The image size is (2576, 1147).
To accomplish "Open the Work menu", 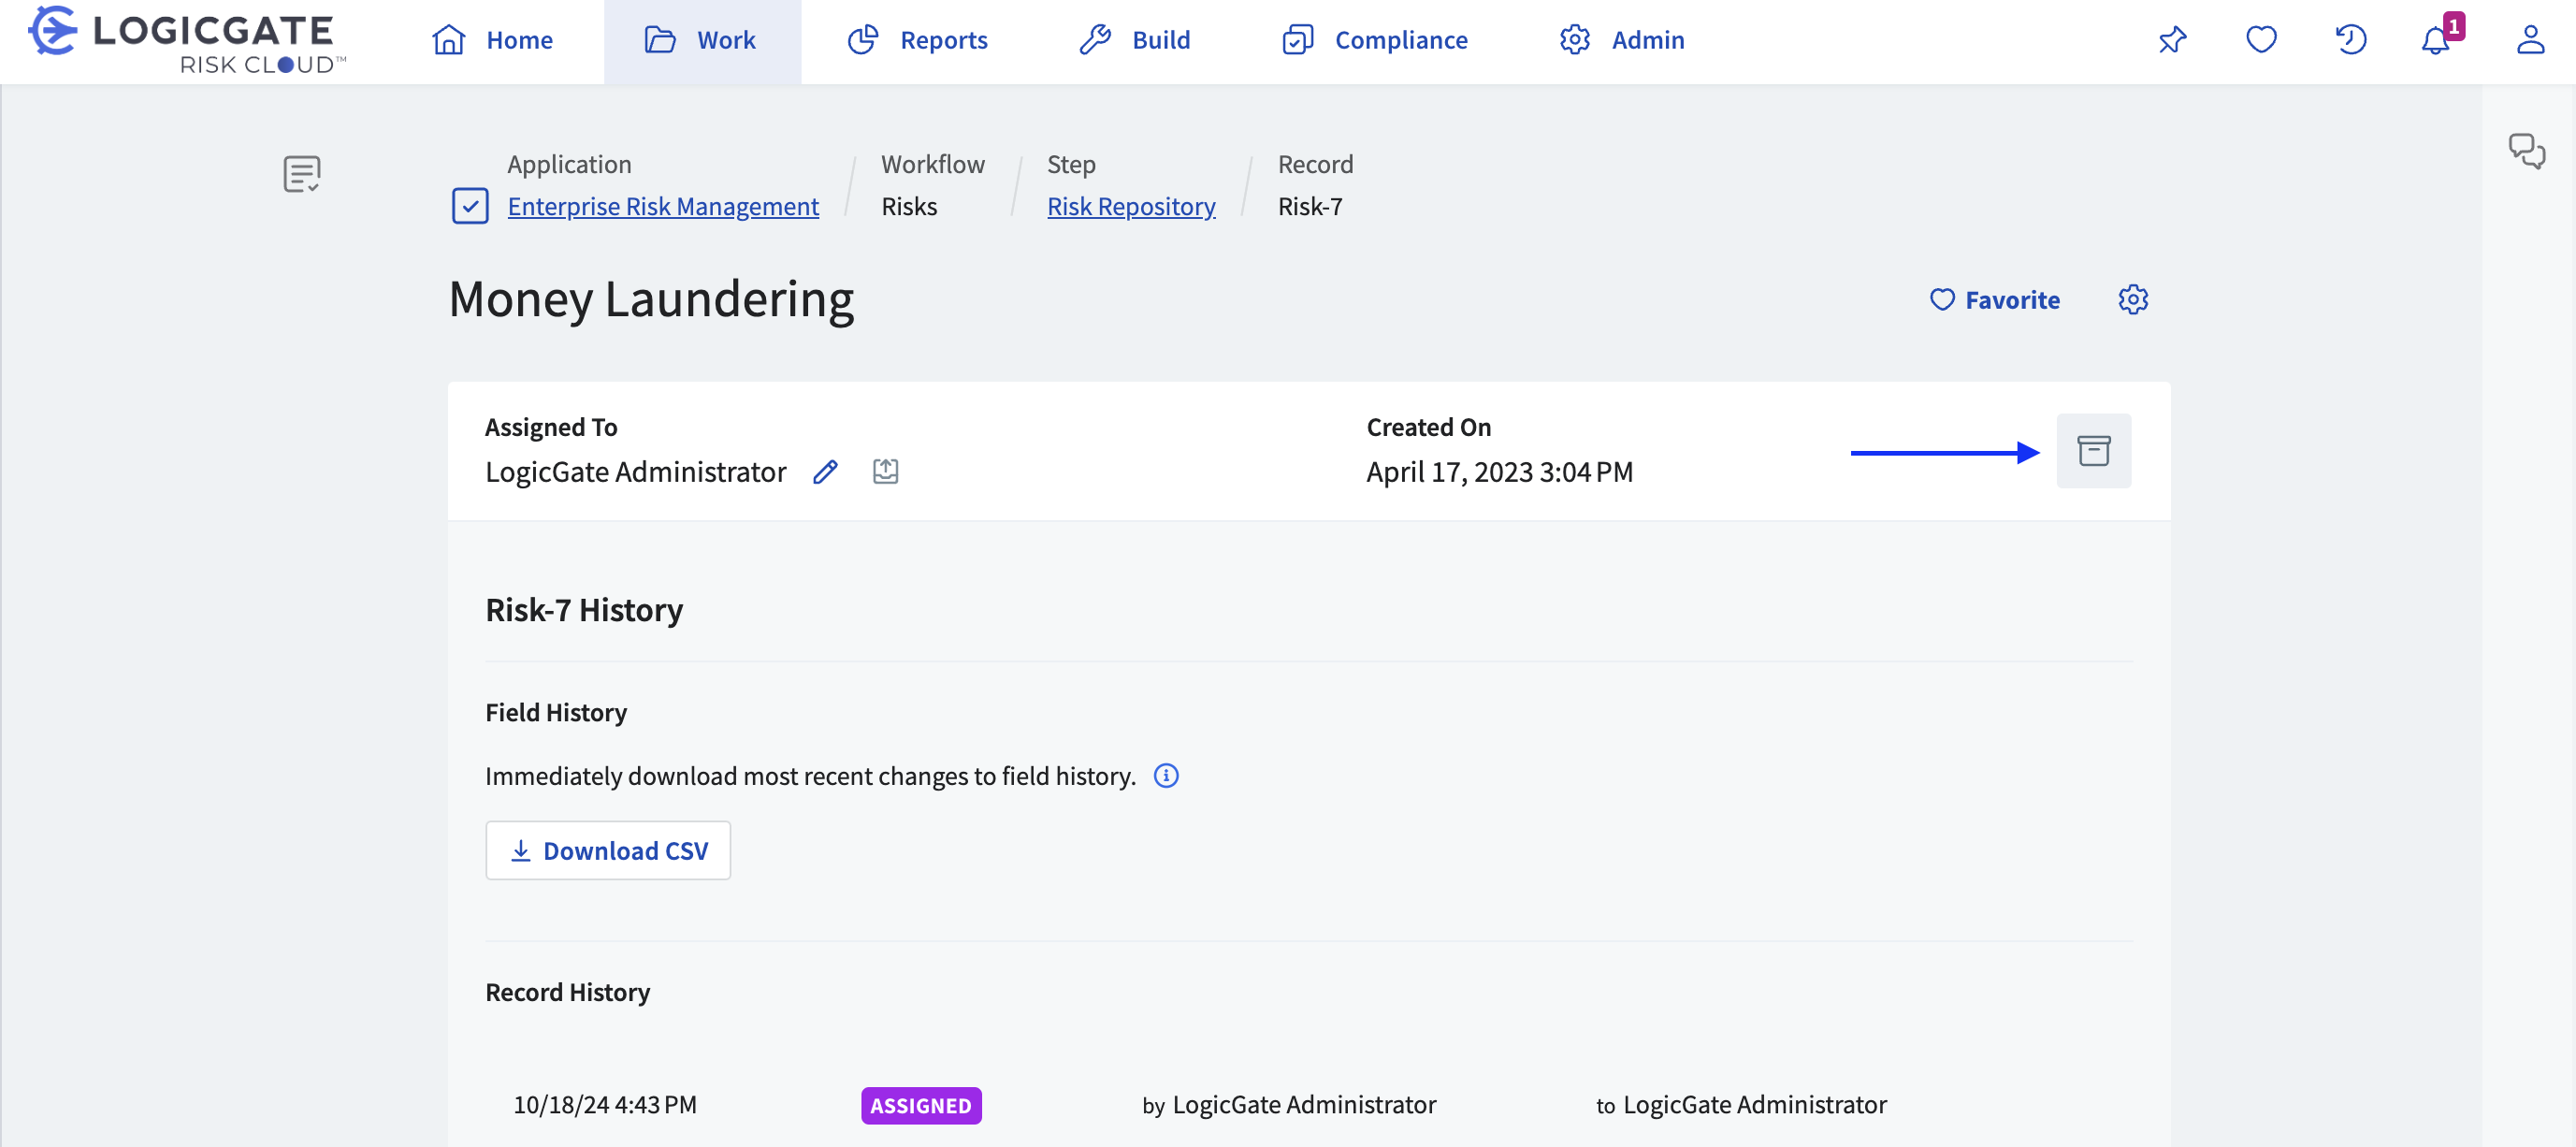I will coord(701,40).
